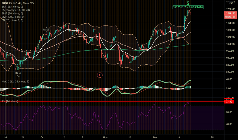Select the MACD (12, 26, close, 9) legend
The width and height of the screenshot is (238, 140).
pyautogui.click(x=15, y=81)
